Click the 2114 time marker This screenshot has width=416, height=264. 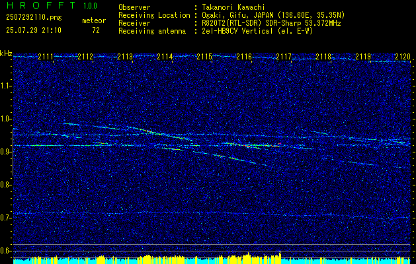[165, 57]
